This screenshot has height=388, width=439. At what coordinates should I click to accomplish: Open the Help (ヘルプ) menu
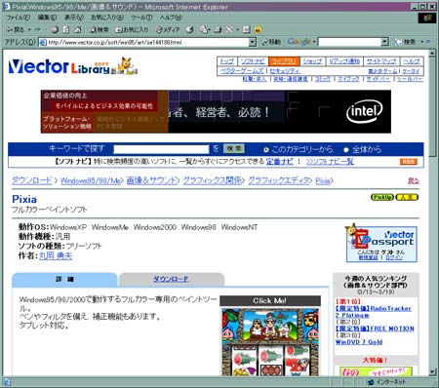pos(171,18)
